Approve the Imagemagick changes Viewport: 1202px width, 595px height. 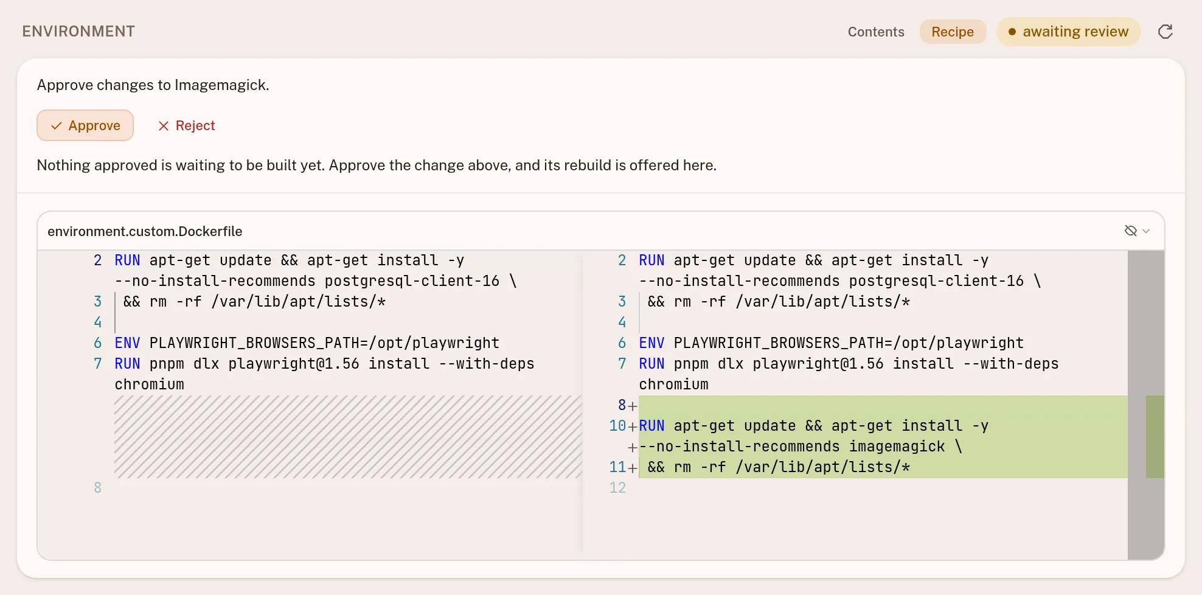(x=85, y=125)
